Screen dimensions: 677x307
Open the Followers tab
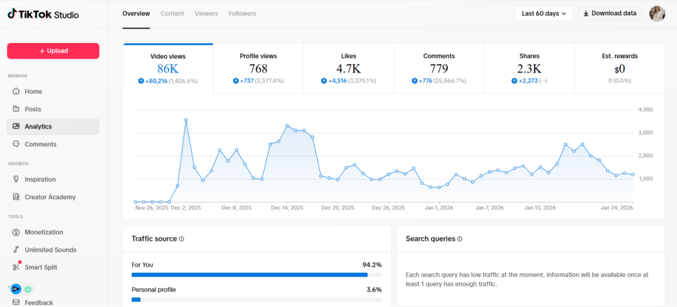point(242,13)
